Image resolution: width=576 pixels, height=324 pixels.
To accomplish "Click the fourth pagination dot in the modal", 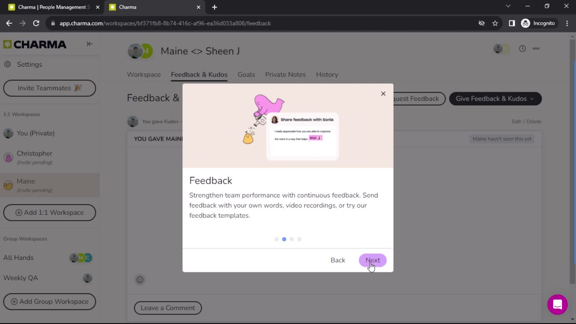I will click(299, 239).
